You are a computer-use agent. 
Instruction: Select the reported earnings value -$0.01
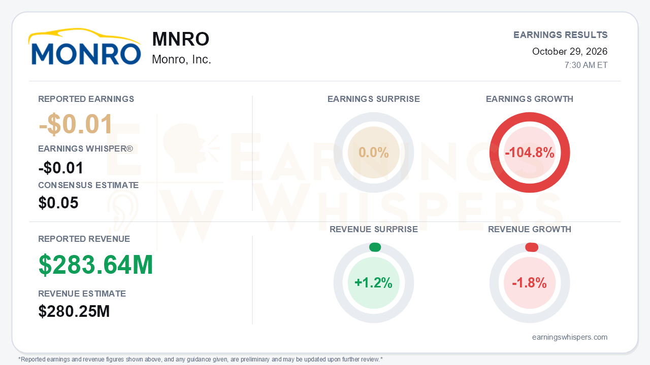(x=76, y=124)
